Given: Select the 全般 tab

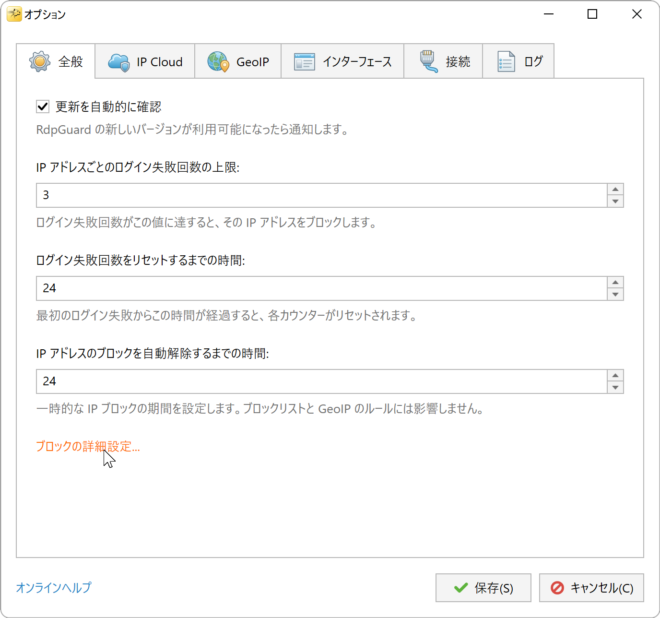Looking at the screenshot, I should [x=56, y=61].
